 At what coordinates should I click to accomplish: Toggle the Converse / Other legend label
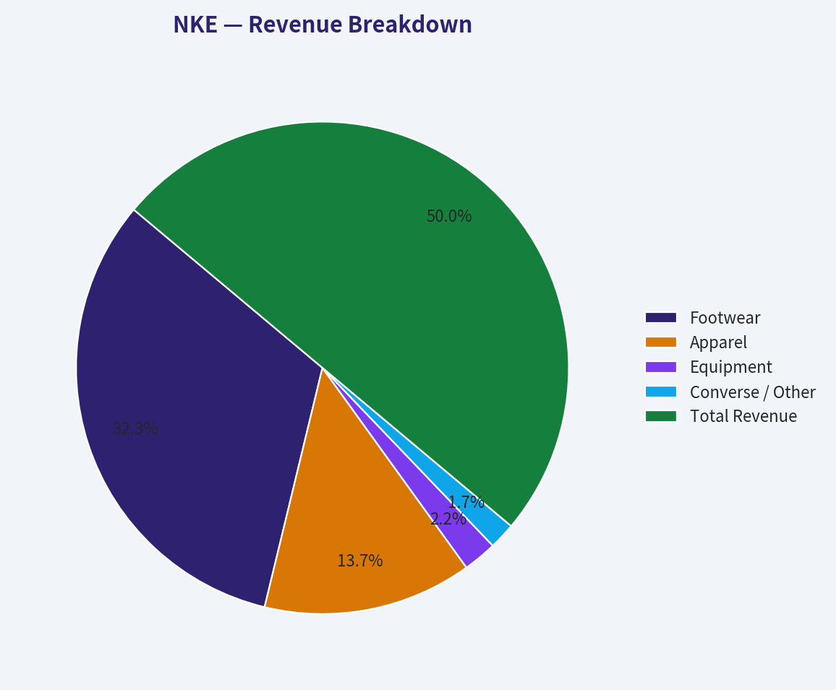[752, 392]
